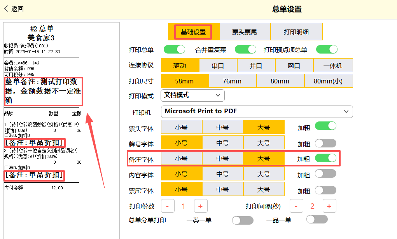Image resolution: width=397 pixels, height=239 pixels.
Task: Click the receipt preview order remark text
Action: 43,91
